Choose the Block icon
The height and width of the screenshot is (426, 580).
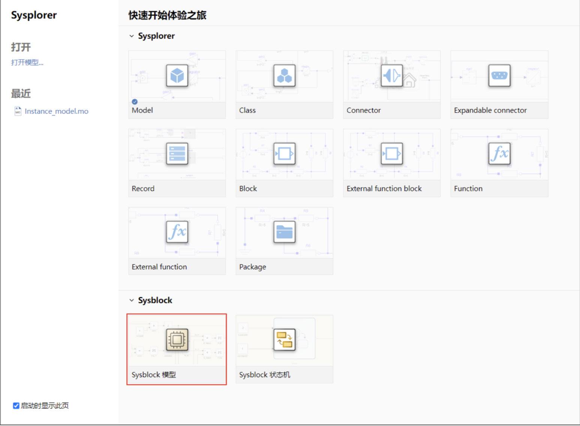[x=284, y=154]
